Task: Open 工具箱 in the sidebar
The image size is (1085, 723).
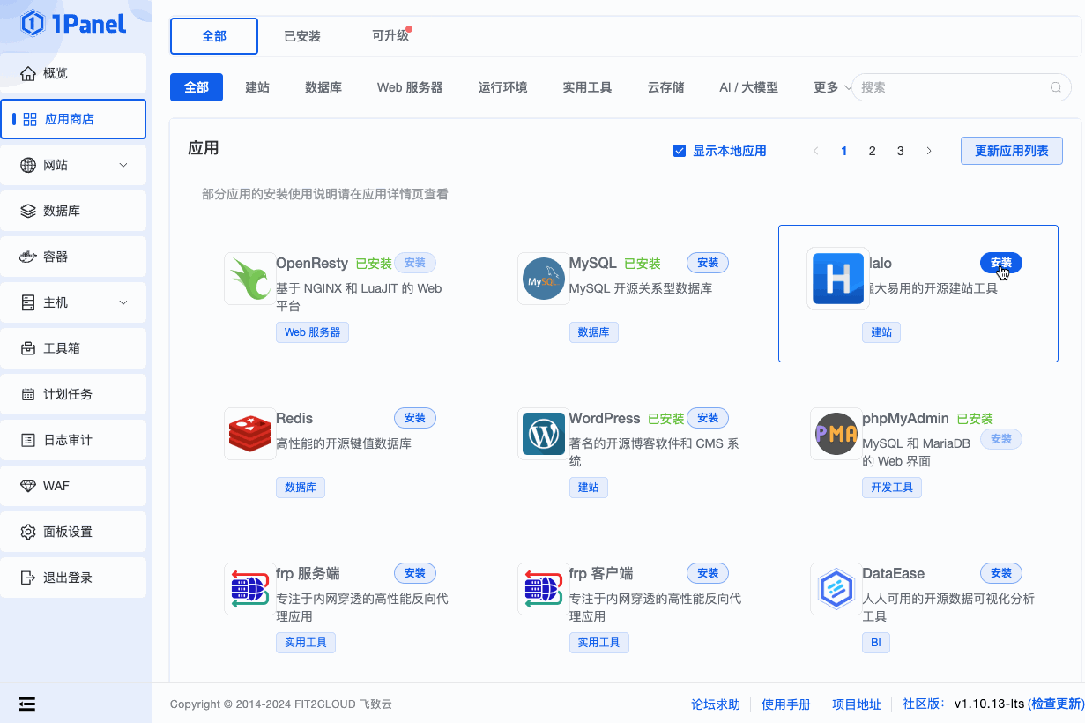Action: pyautogui.click(x=73, y=348)
